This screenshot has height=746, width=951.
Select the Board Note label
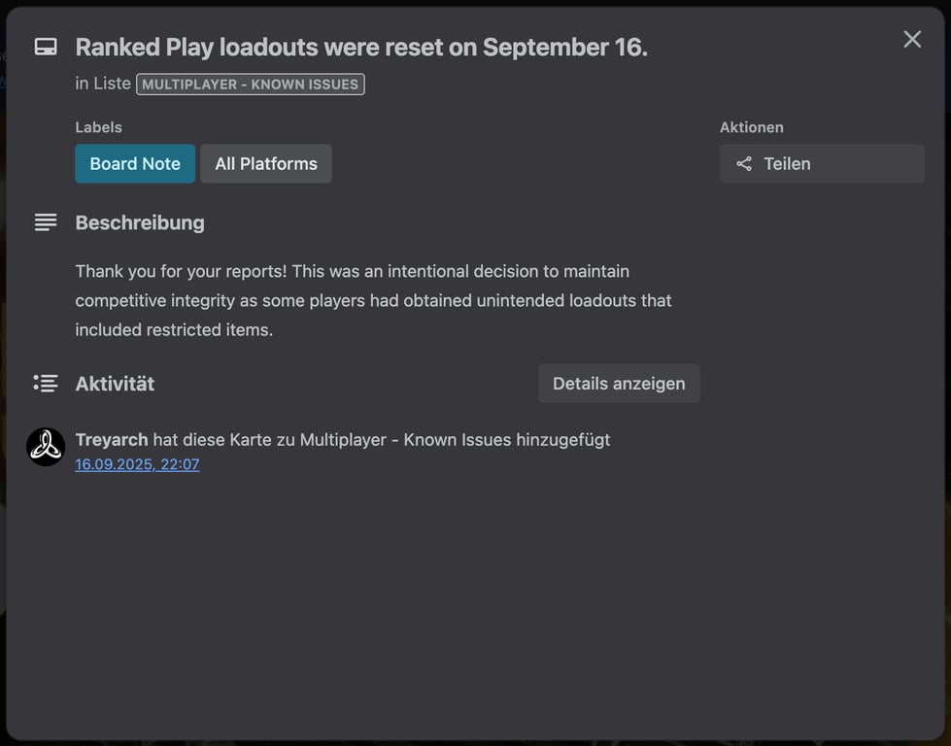point(135,164)
